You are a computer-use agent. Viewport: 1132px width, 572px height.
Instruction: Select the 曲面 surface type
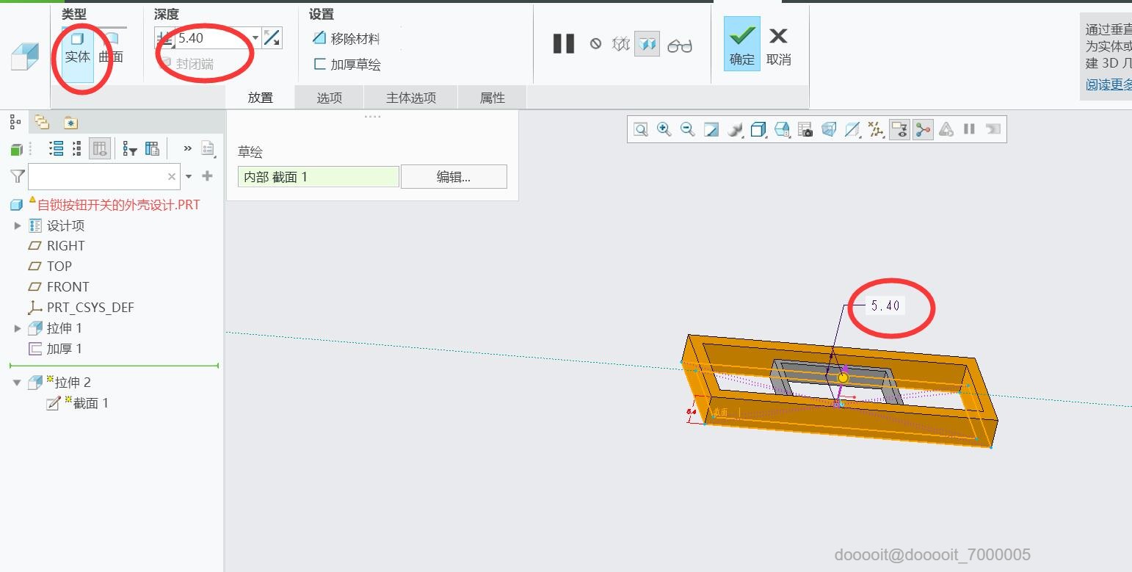(111, 48)
